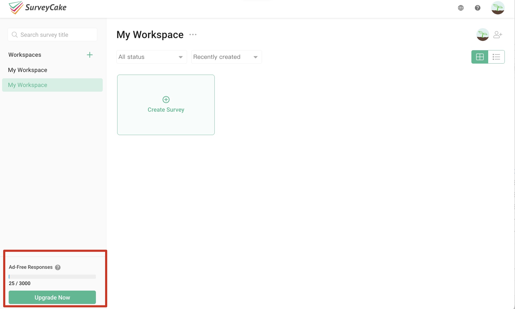Add a new workspace with the plus icon

click(x=90, y=55)
